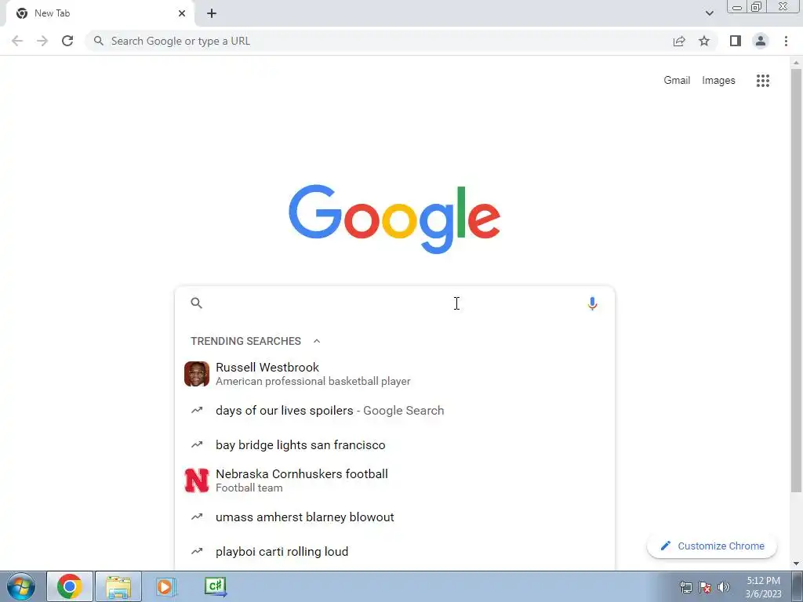803x602 pixels.
Task: Click the volume speaker tray icon
Action: [724, 587]
